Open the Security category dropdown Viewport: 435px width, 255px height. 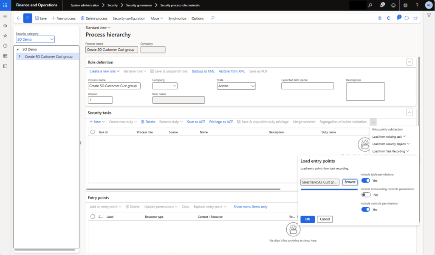click(35, 39)
